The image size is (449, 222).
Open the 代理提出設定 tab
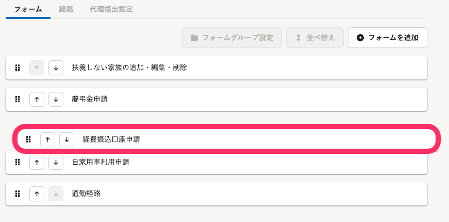[111, 9]
